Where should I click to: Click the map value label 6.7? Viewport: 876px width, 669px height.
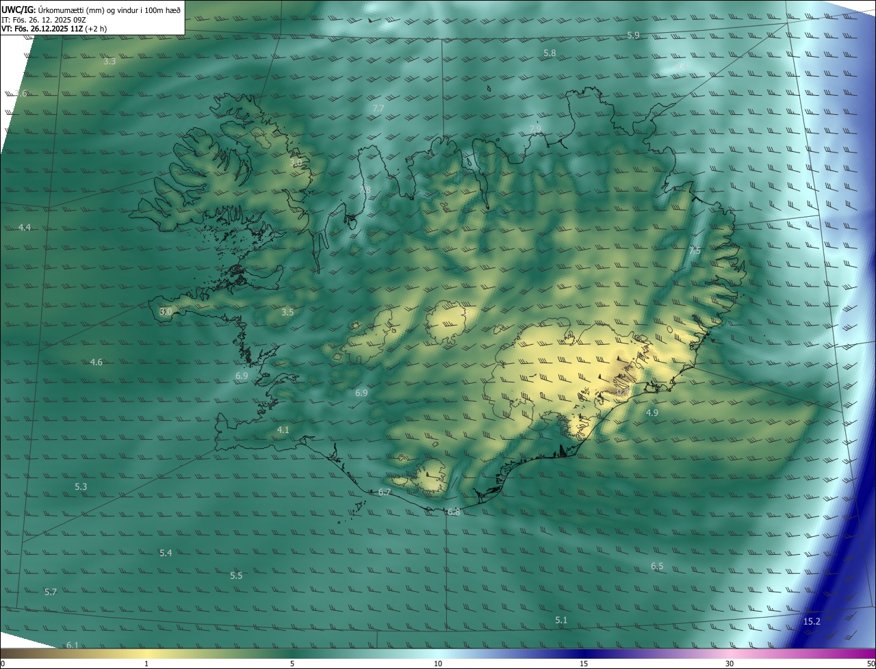point(385,493)
